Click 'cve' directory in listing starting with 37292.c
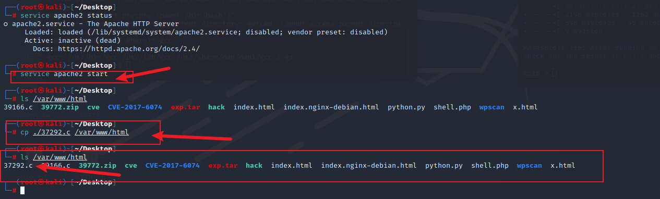Viewport: 660px width, 199px height. coord(131,166)
